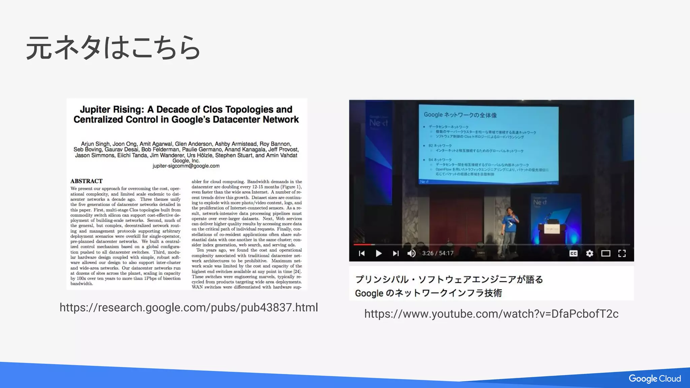Click the author list of the paper
This screenshot has height=388, width=690.
[186, 150]
